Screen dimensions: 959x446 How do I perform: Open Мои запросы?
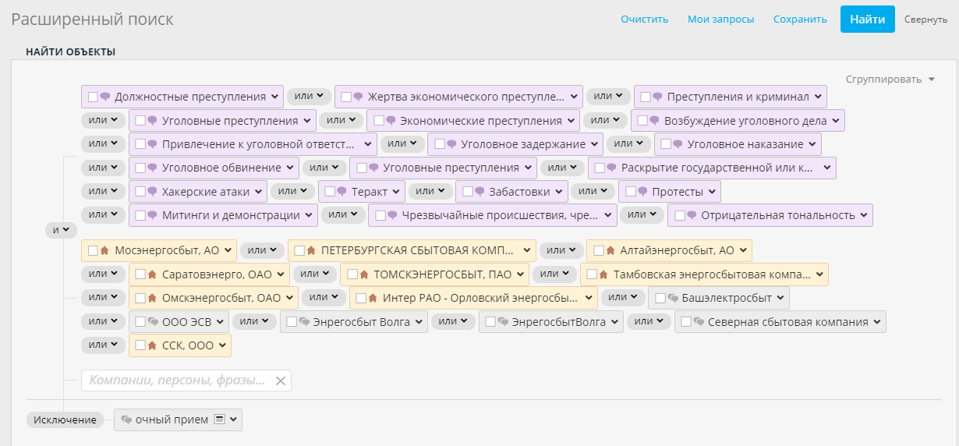(x=721, y=19)
